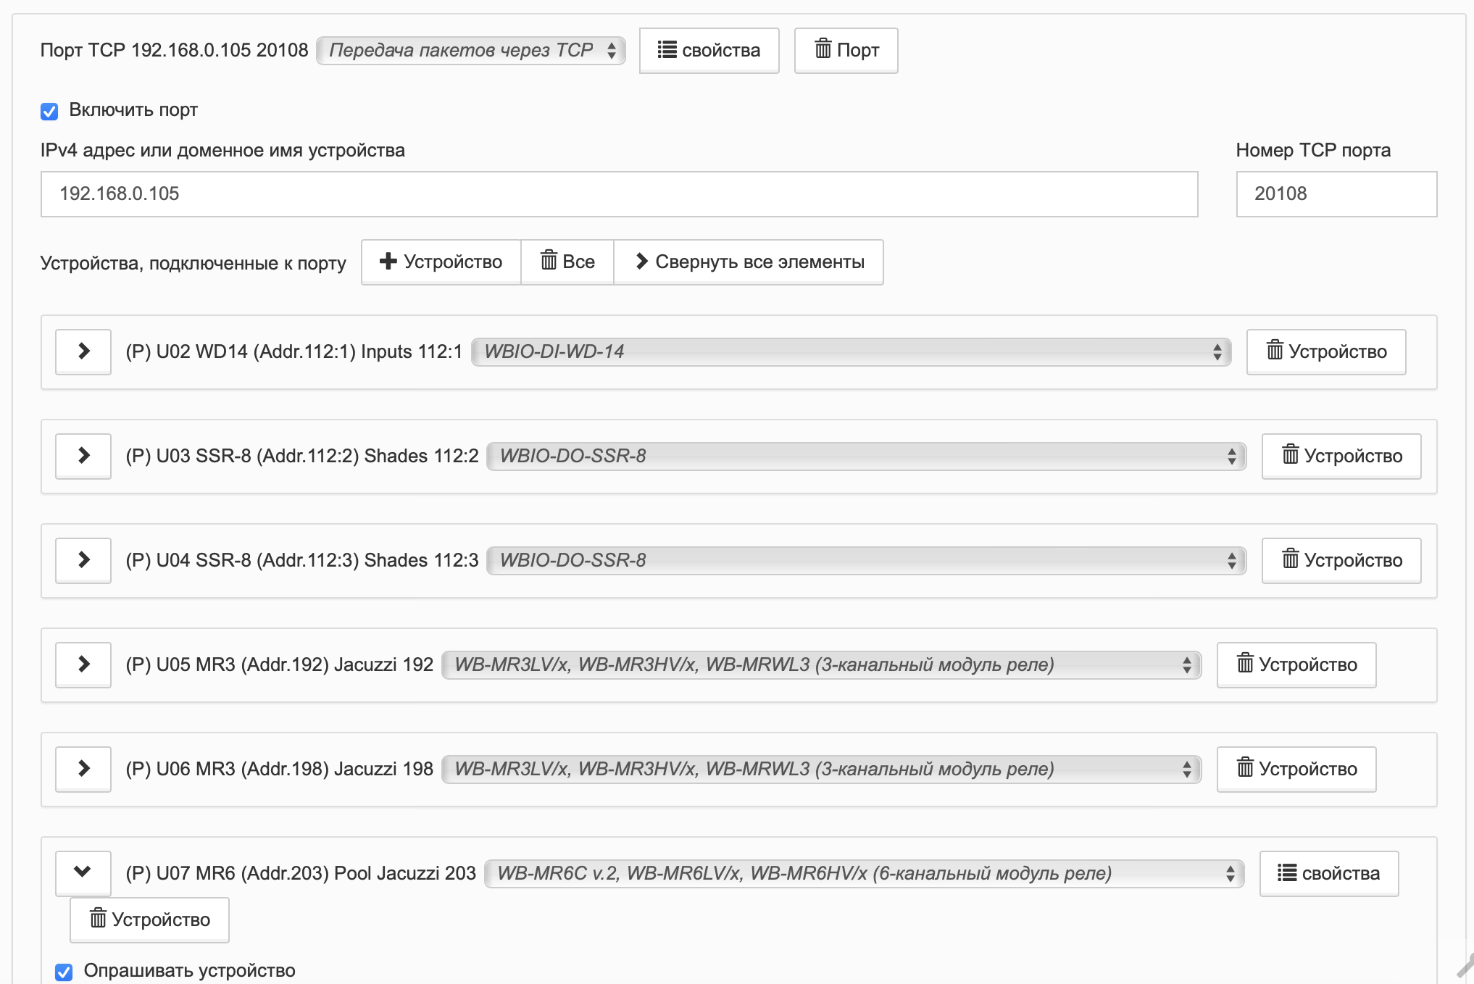Add a new device with '+ Устройство'

click(441, 262)
